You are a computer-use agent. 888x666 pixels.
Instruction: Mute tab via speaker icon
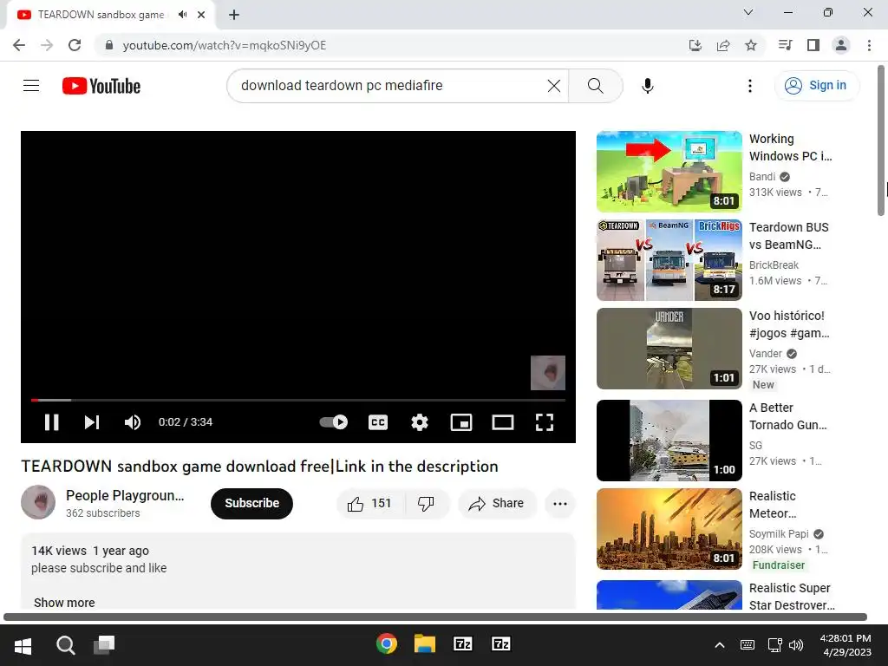tap(182, 15)
